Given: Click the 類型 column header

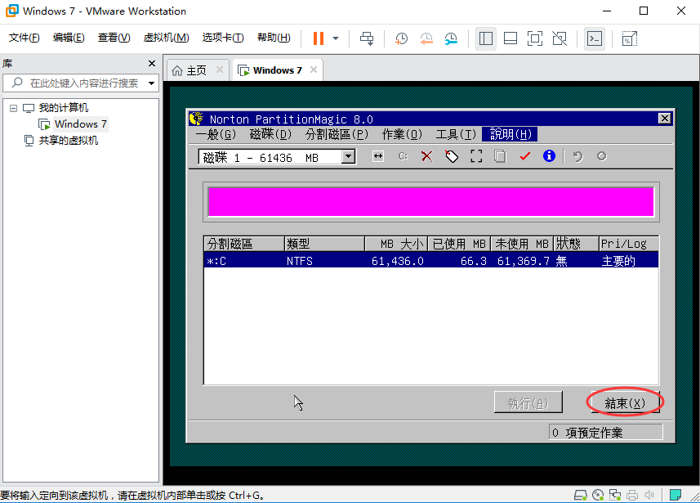Looking at the screenshot, I should [x=324, y=244].
